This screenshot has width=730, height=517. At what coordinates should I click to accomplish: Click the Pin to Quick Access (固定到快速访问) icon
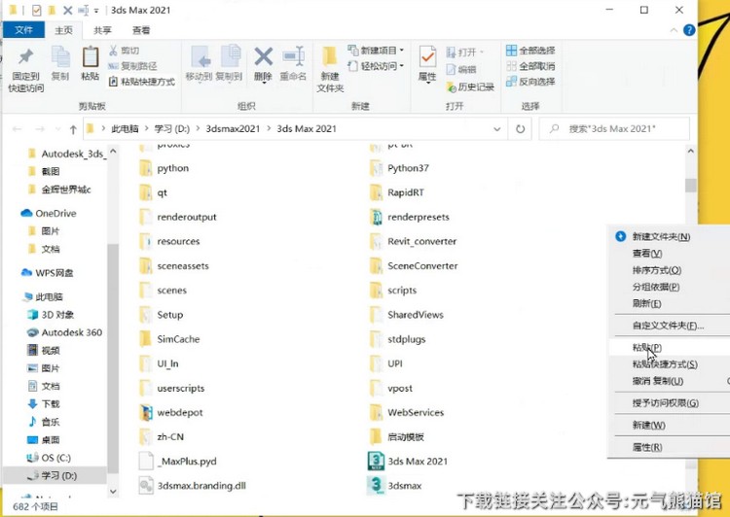pyautogui.click(x=25, y=58)
